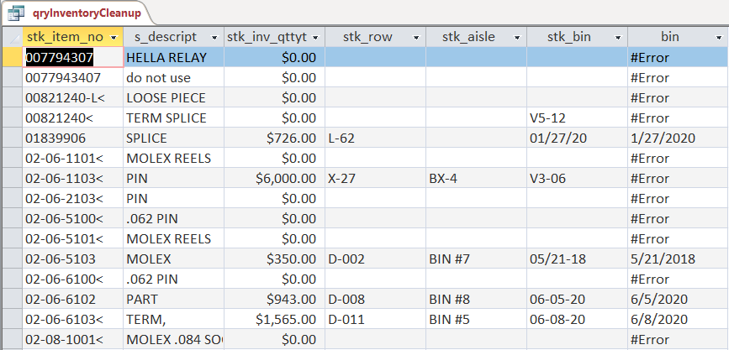Open the stk_item_no column filter dropdown
This screenshot has width=729, height=350.
(x=114, y=38)
